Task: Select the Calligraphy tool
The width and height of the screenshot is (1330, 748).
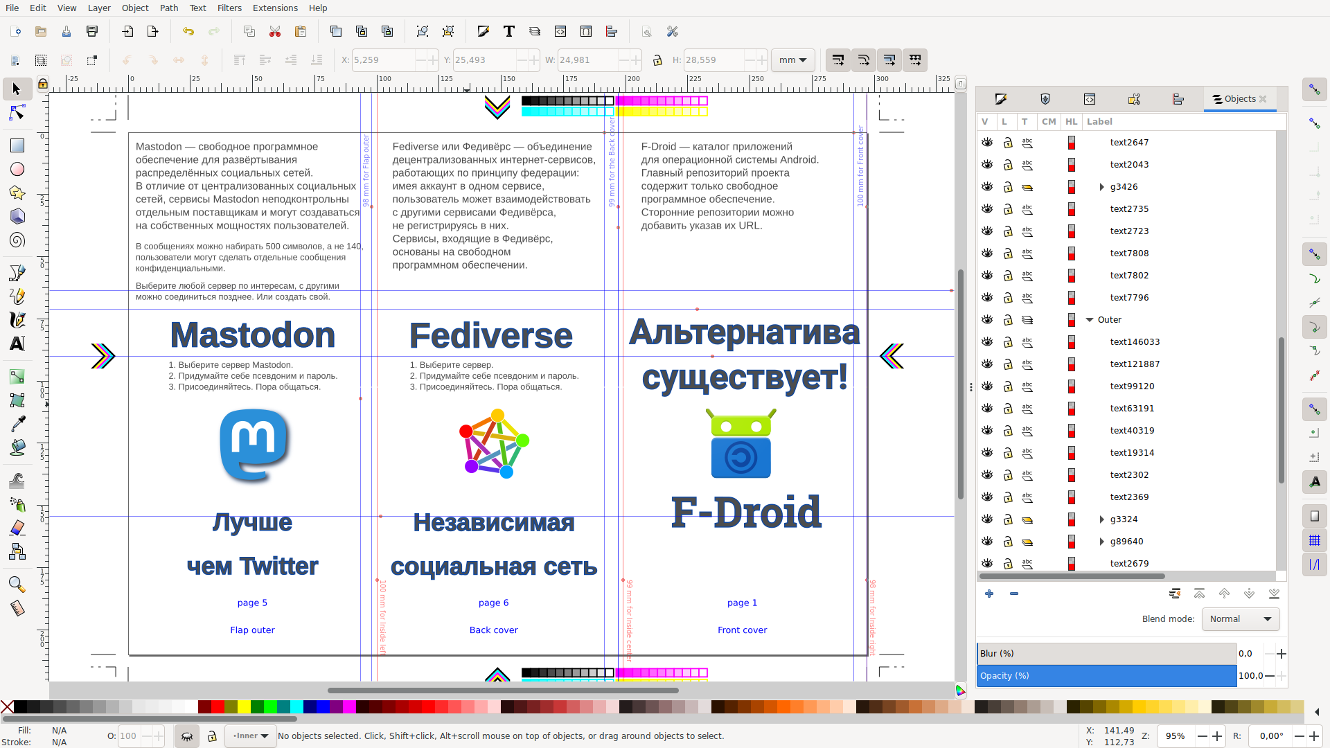Action: click(x=17, y=320)
